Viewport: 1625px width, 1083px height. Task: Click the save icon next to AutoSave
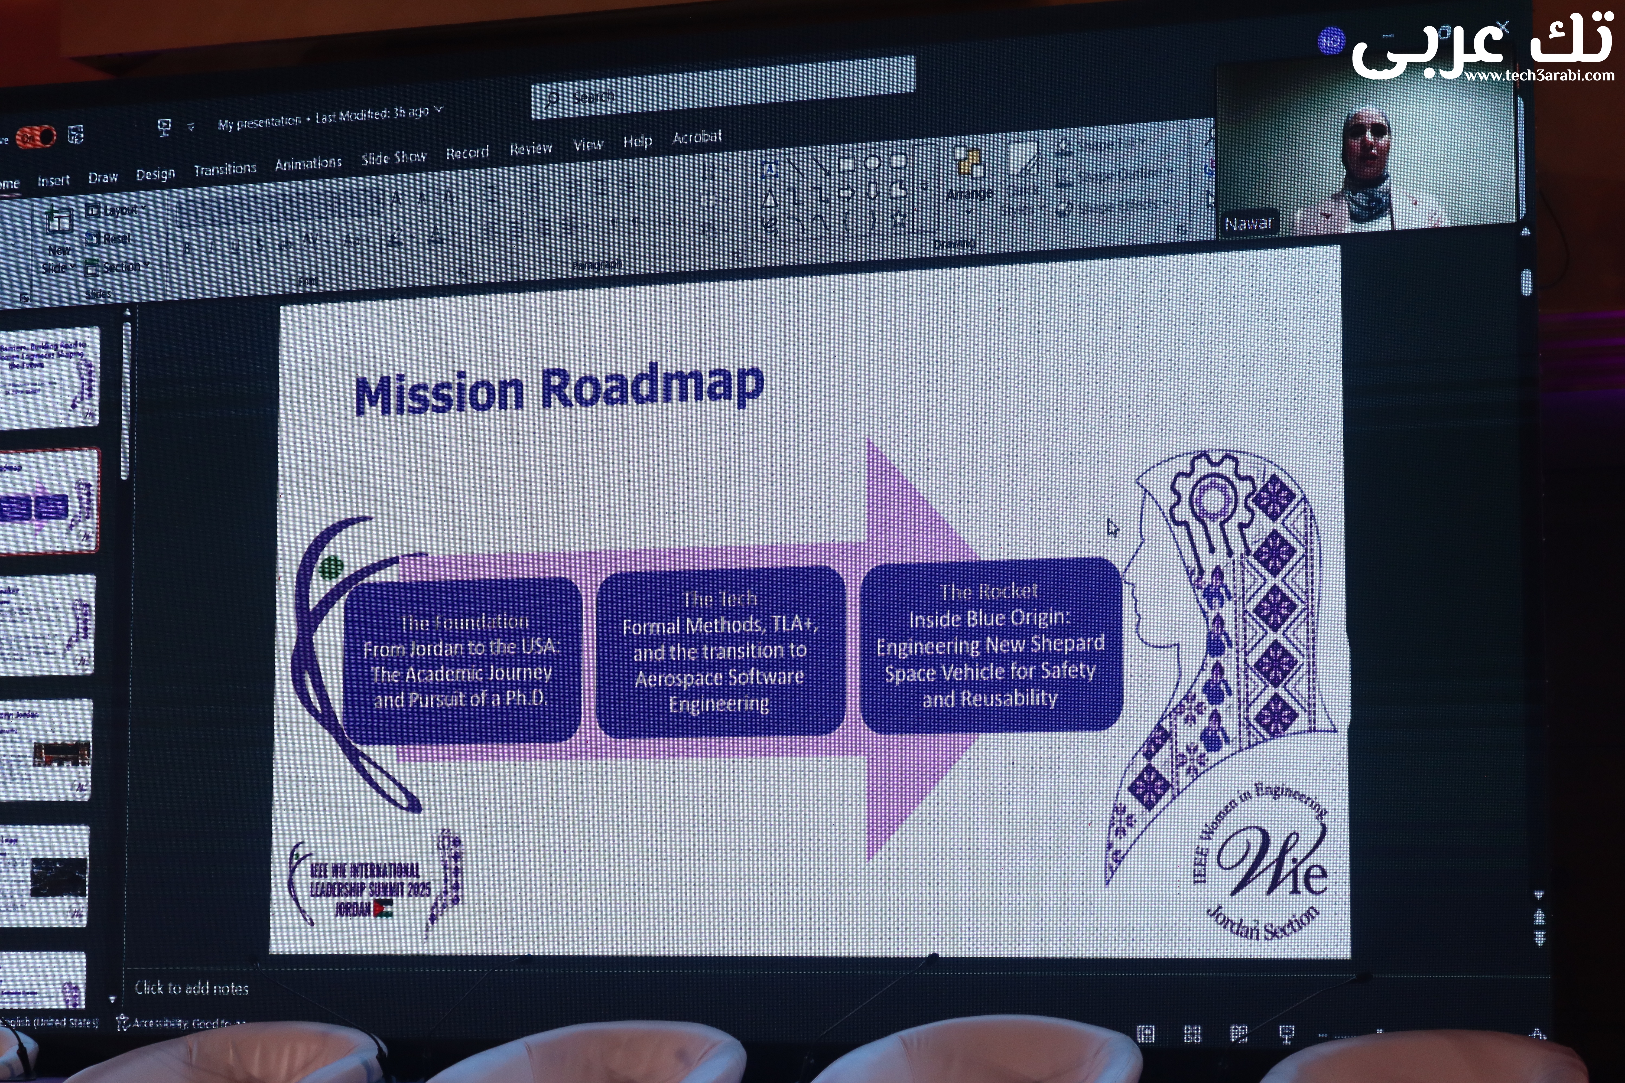(x=75, y=135)
